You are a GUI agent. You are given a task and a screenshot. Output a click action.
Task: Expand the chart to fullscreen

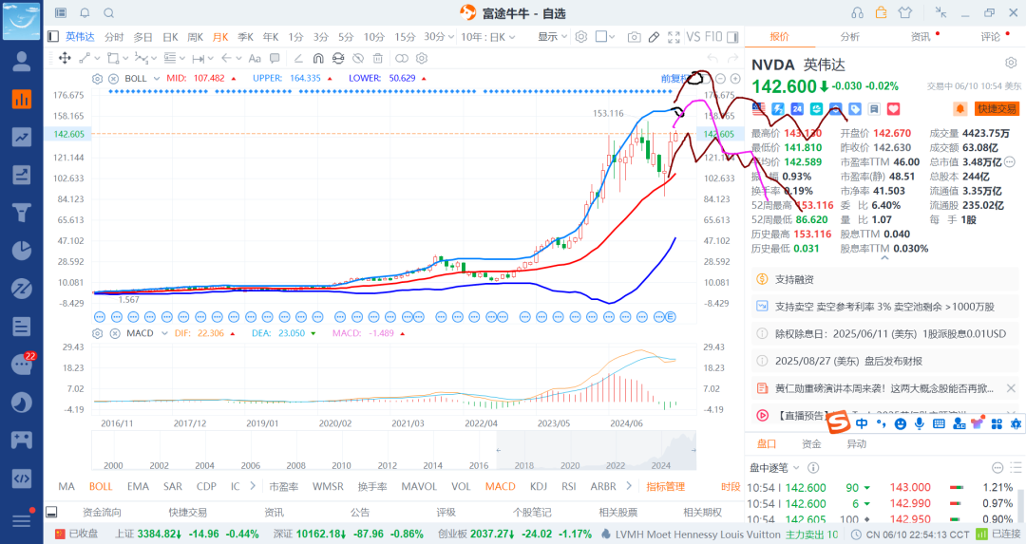click(674, 37)
